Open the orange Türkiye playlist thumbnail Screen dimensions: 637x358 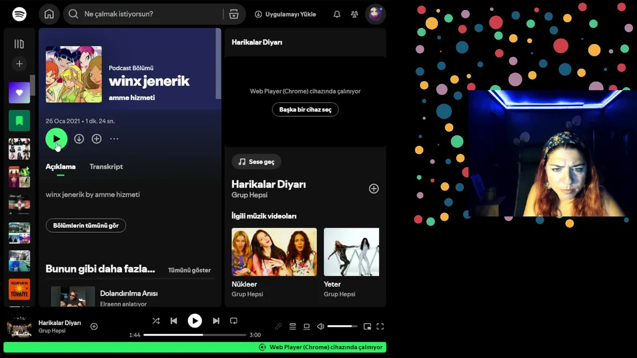(19, 289)
